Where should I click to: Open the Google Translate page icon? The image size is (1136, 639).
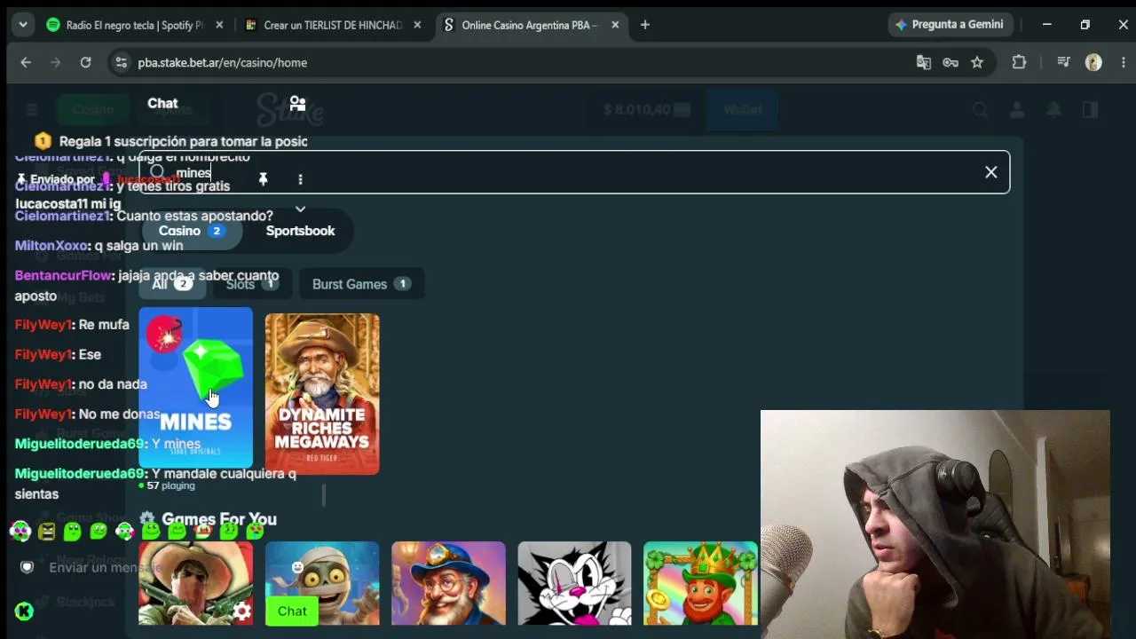click(x=924, y=62)
